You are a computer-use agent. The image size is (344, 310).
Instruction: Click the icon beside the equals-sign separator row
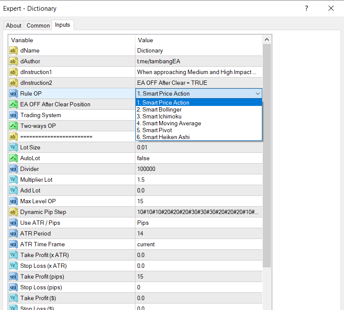pos(13,136)
